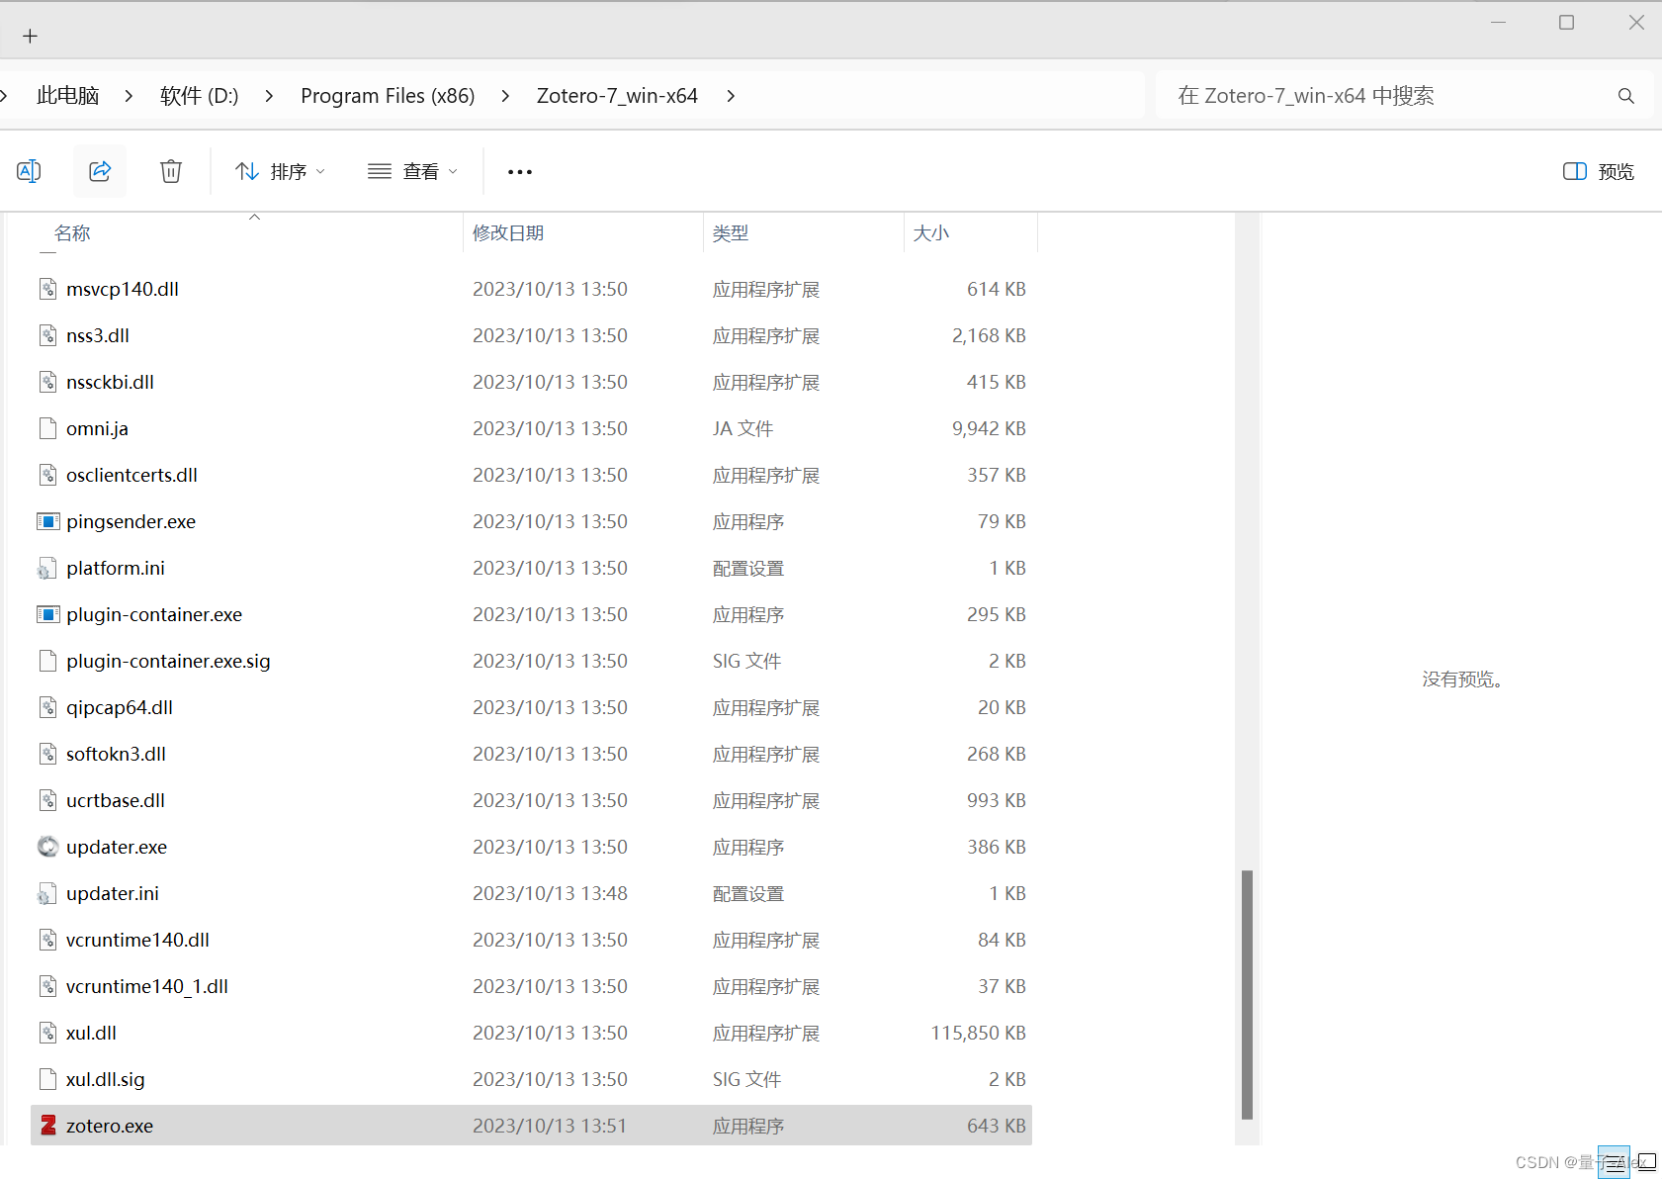Expand chevron after Zotero-7_win-x64 breadcrumb
This screenshot has height=1179, width=1662.
(x=731, y=96)
